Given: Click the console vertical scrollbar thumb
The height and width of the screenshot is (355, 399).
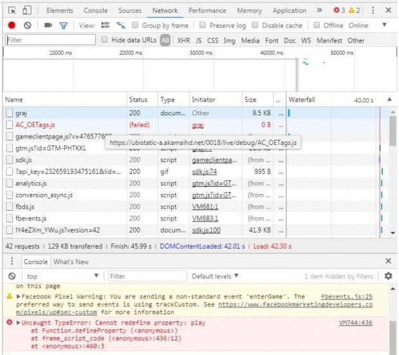Looking at the screenshot, I should pos(393,337).
